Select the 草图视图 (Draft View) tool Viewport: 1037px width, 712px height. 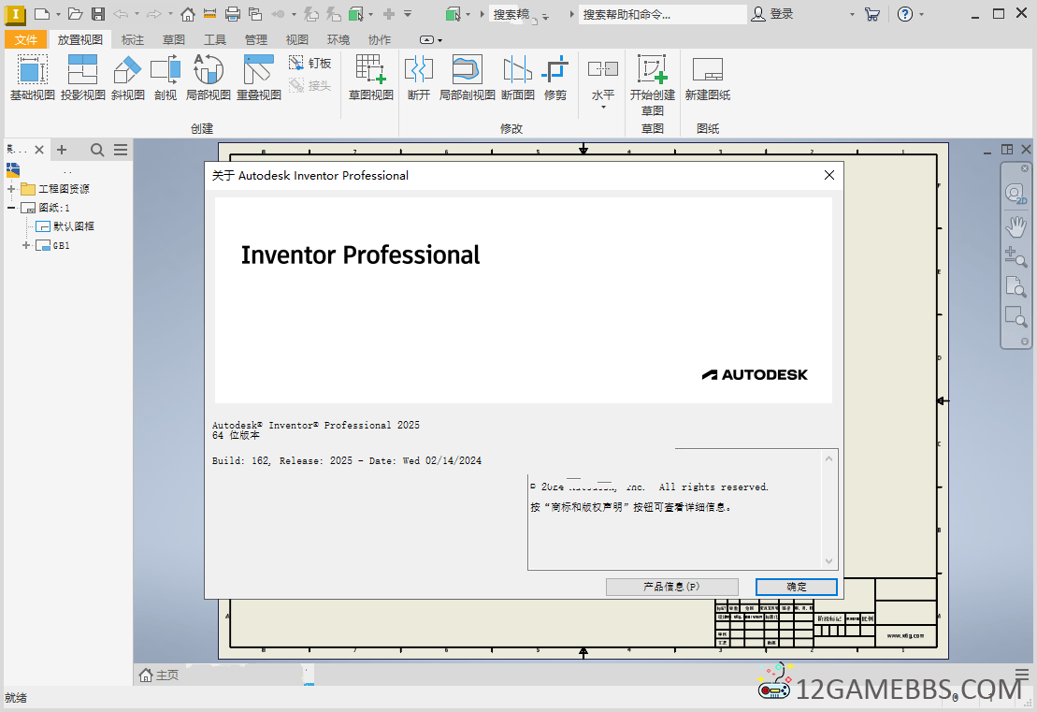(371, 78)
